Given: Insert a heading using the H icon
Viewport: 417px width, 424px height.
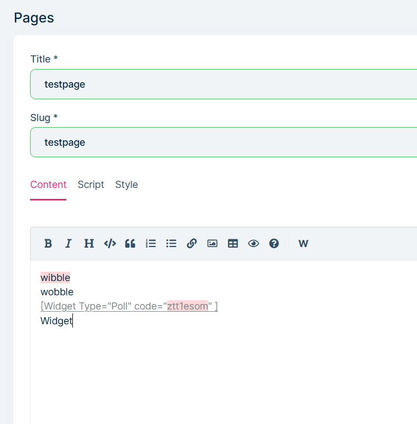Looking at the screenshot, I should (89, 244).
